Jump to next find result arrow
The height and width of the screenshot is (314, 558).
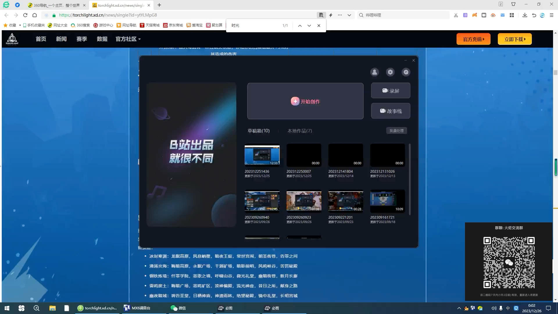(309, 26)
